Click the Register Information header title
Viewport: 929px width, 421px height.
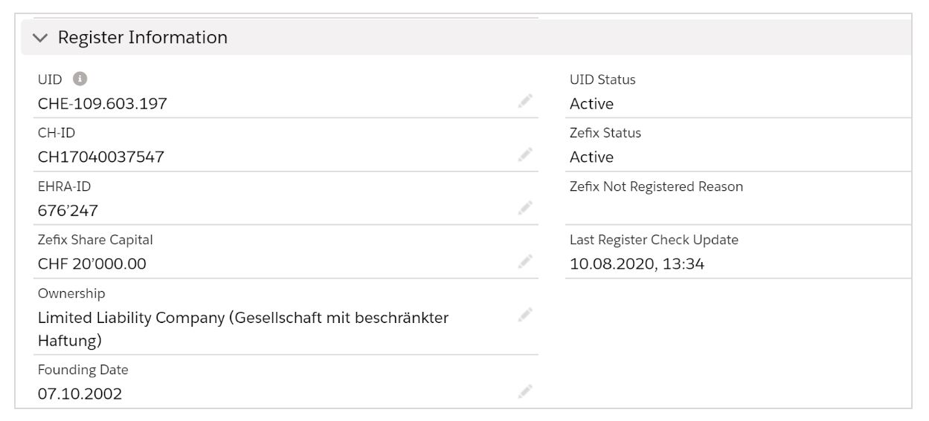143,38
